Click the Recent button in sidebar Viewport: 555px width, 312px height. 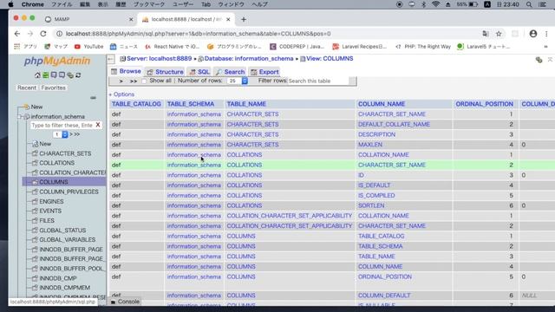27,88
